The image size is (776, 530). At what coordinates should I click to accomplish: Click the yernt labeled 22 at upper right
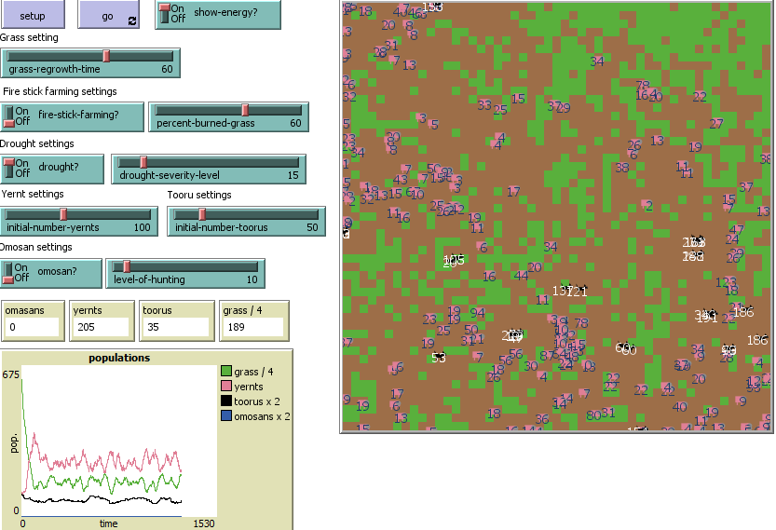tap(700, 97)
